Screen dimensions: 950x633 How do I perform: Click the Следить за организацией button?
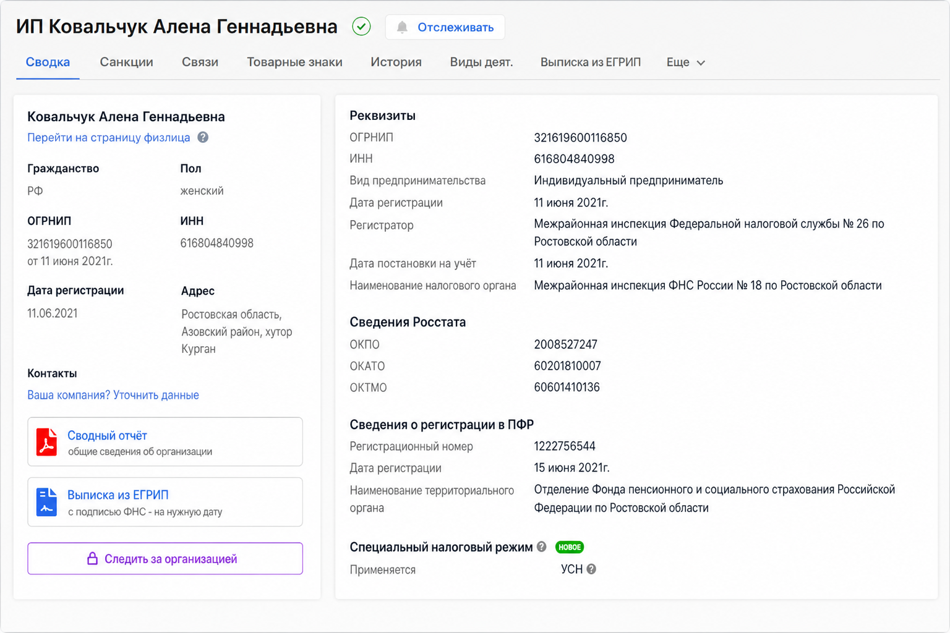point(165,559)
